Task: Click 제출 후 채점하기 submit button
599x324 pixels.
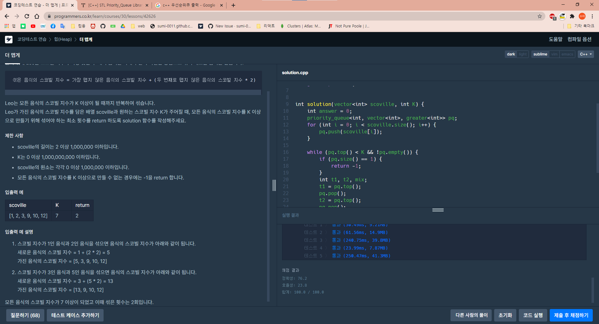Action: click(x=571, y=315)
